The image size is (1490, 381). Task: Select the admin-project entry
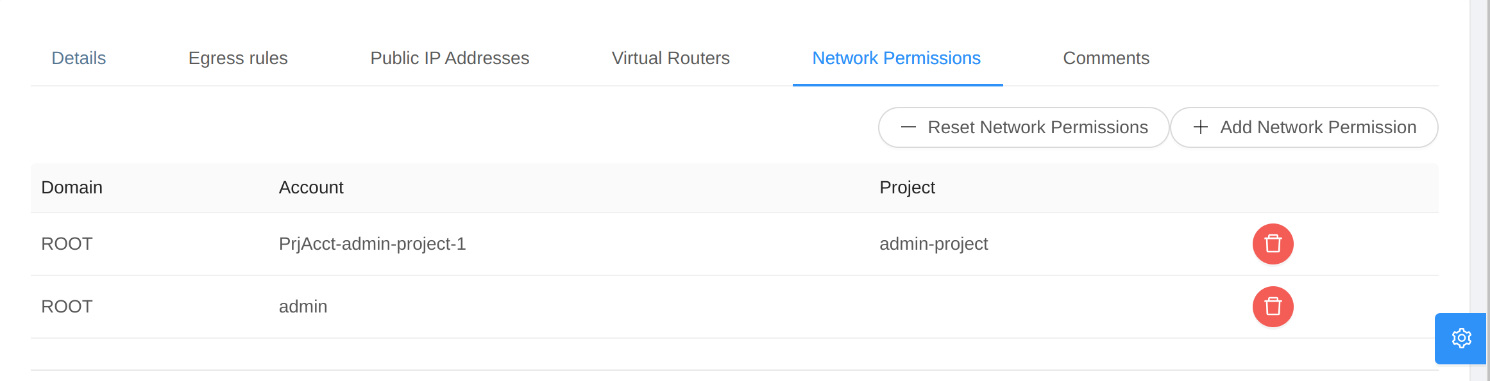click(934, 244)
